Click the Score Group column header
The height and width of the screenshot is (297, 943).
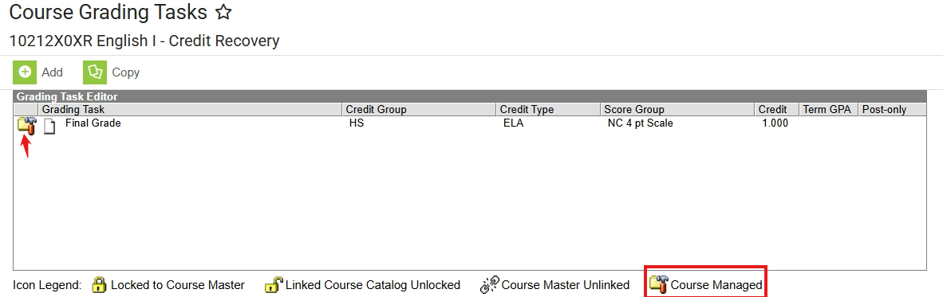coord(678,110)
